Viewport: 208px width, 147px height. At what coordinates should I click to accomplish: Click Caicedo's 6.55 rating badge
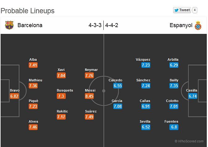[118, 86]
